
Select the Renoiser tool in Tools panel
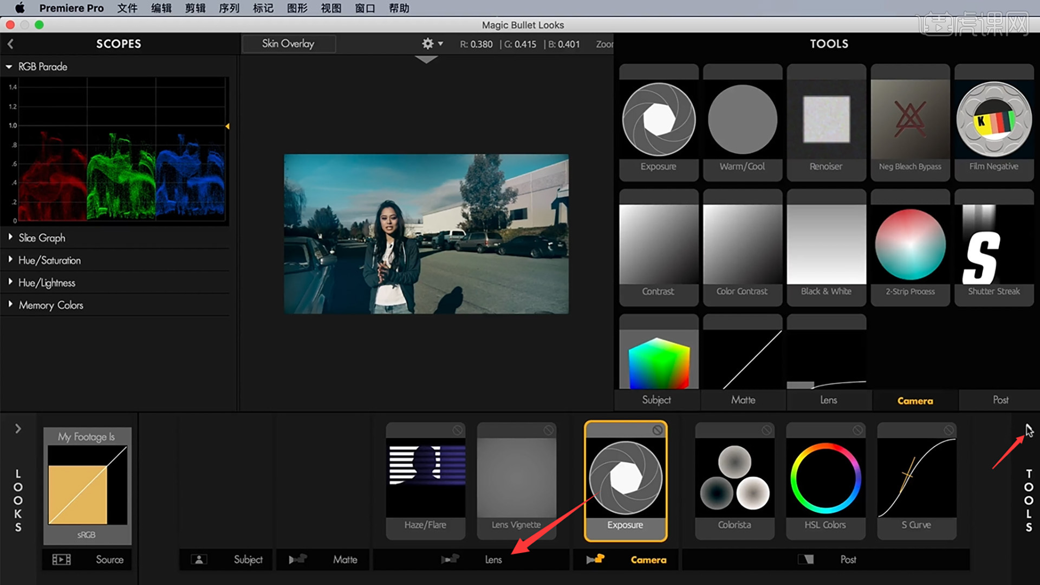pyautogui.click(x=826, y=120)
